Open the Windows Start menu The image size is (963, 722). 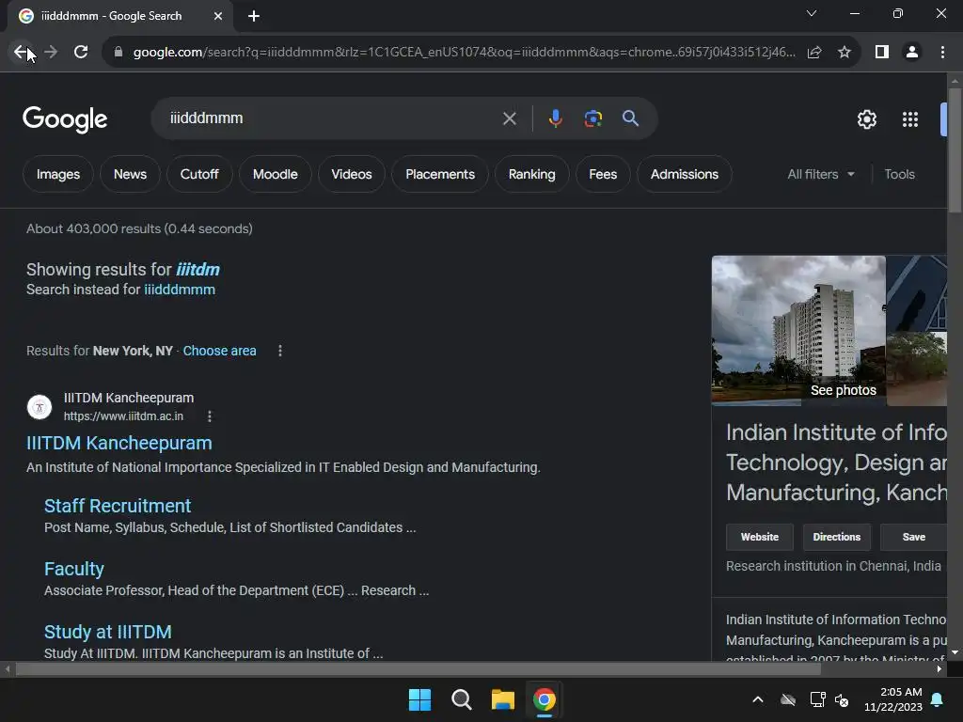[x=420, y=699]
